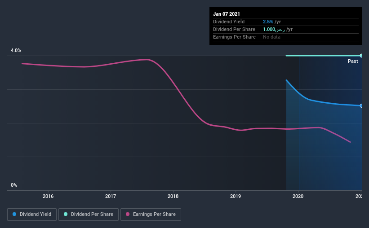Screen dimensions: 369x228
Task: Toggle the Earnings Per Share legend button
Action: (151, 215)
